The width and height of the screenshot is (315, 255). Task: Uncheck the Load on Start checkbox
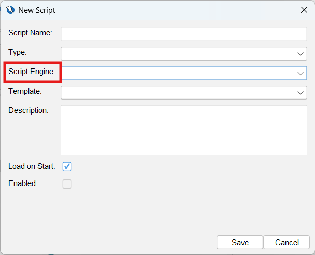click(67, 166)
